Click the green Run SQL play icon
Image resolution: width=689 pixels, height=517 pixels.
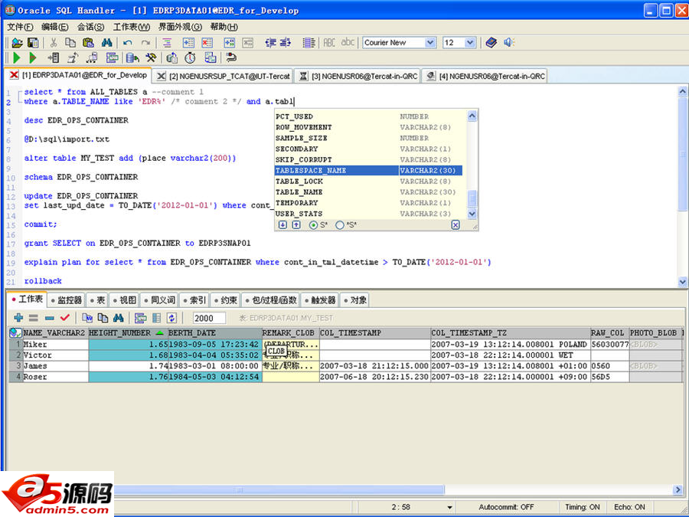pyautogui.click(x=17, y=58)
